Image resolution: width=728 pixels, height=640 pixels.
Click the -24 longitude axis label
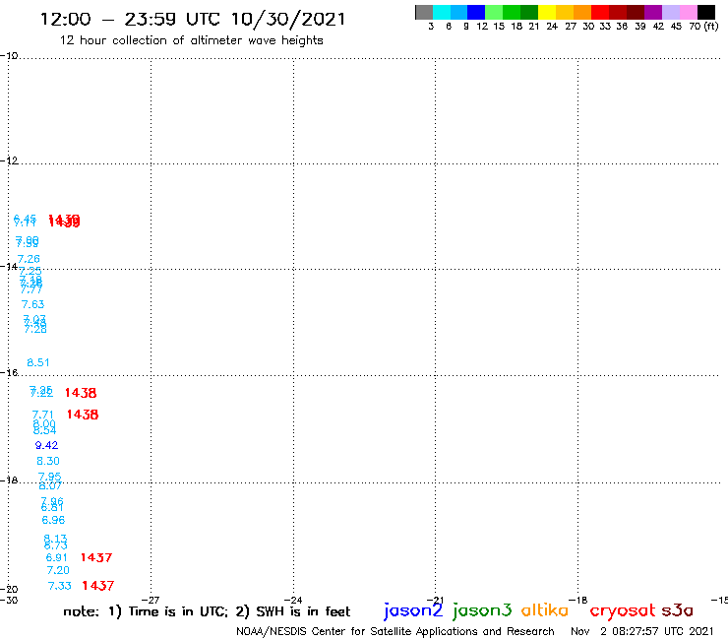293,600
